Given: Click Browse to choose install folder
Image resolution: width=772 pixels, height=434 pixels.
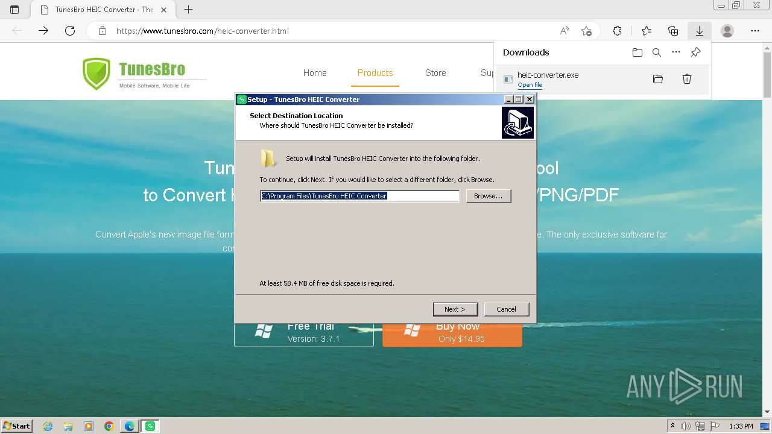Looking at the screenshot, I should (x=489, y=196).
